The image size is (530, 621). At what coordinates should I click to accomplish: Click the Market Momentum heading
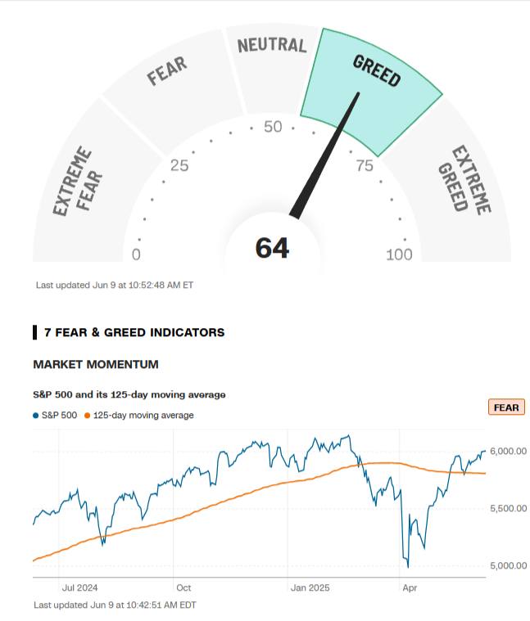coord(96,364)
